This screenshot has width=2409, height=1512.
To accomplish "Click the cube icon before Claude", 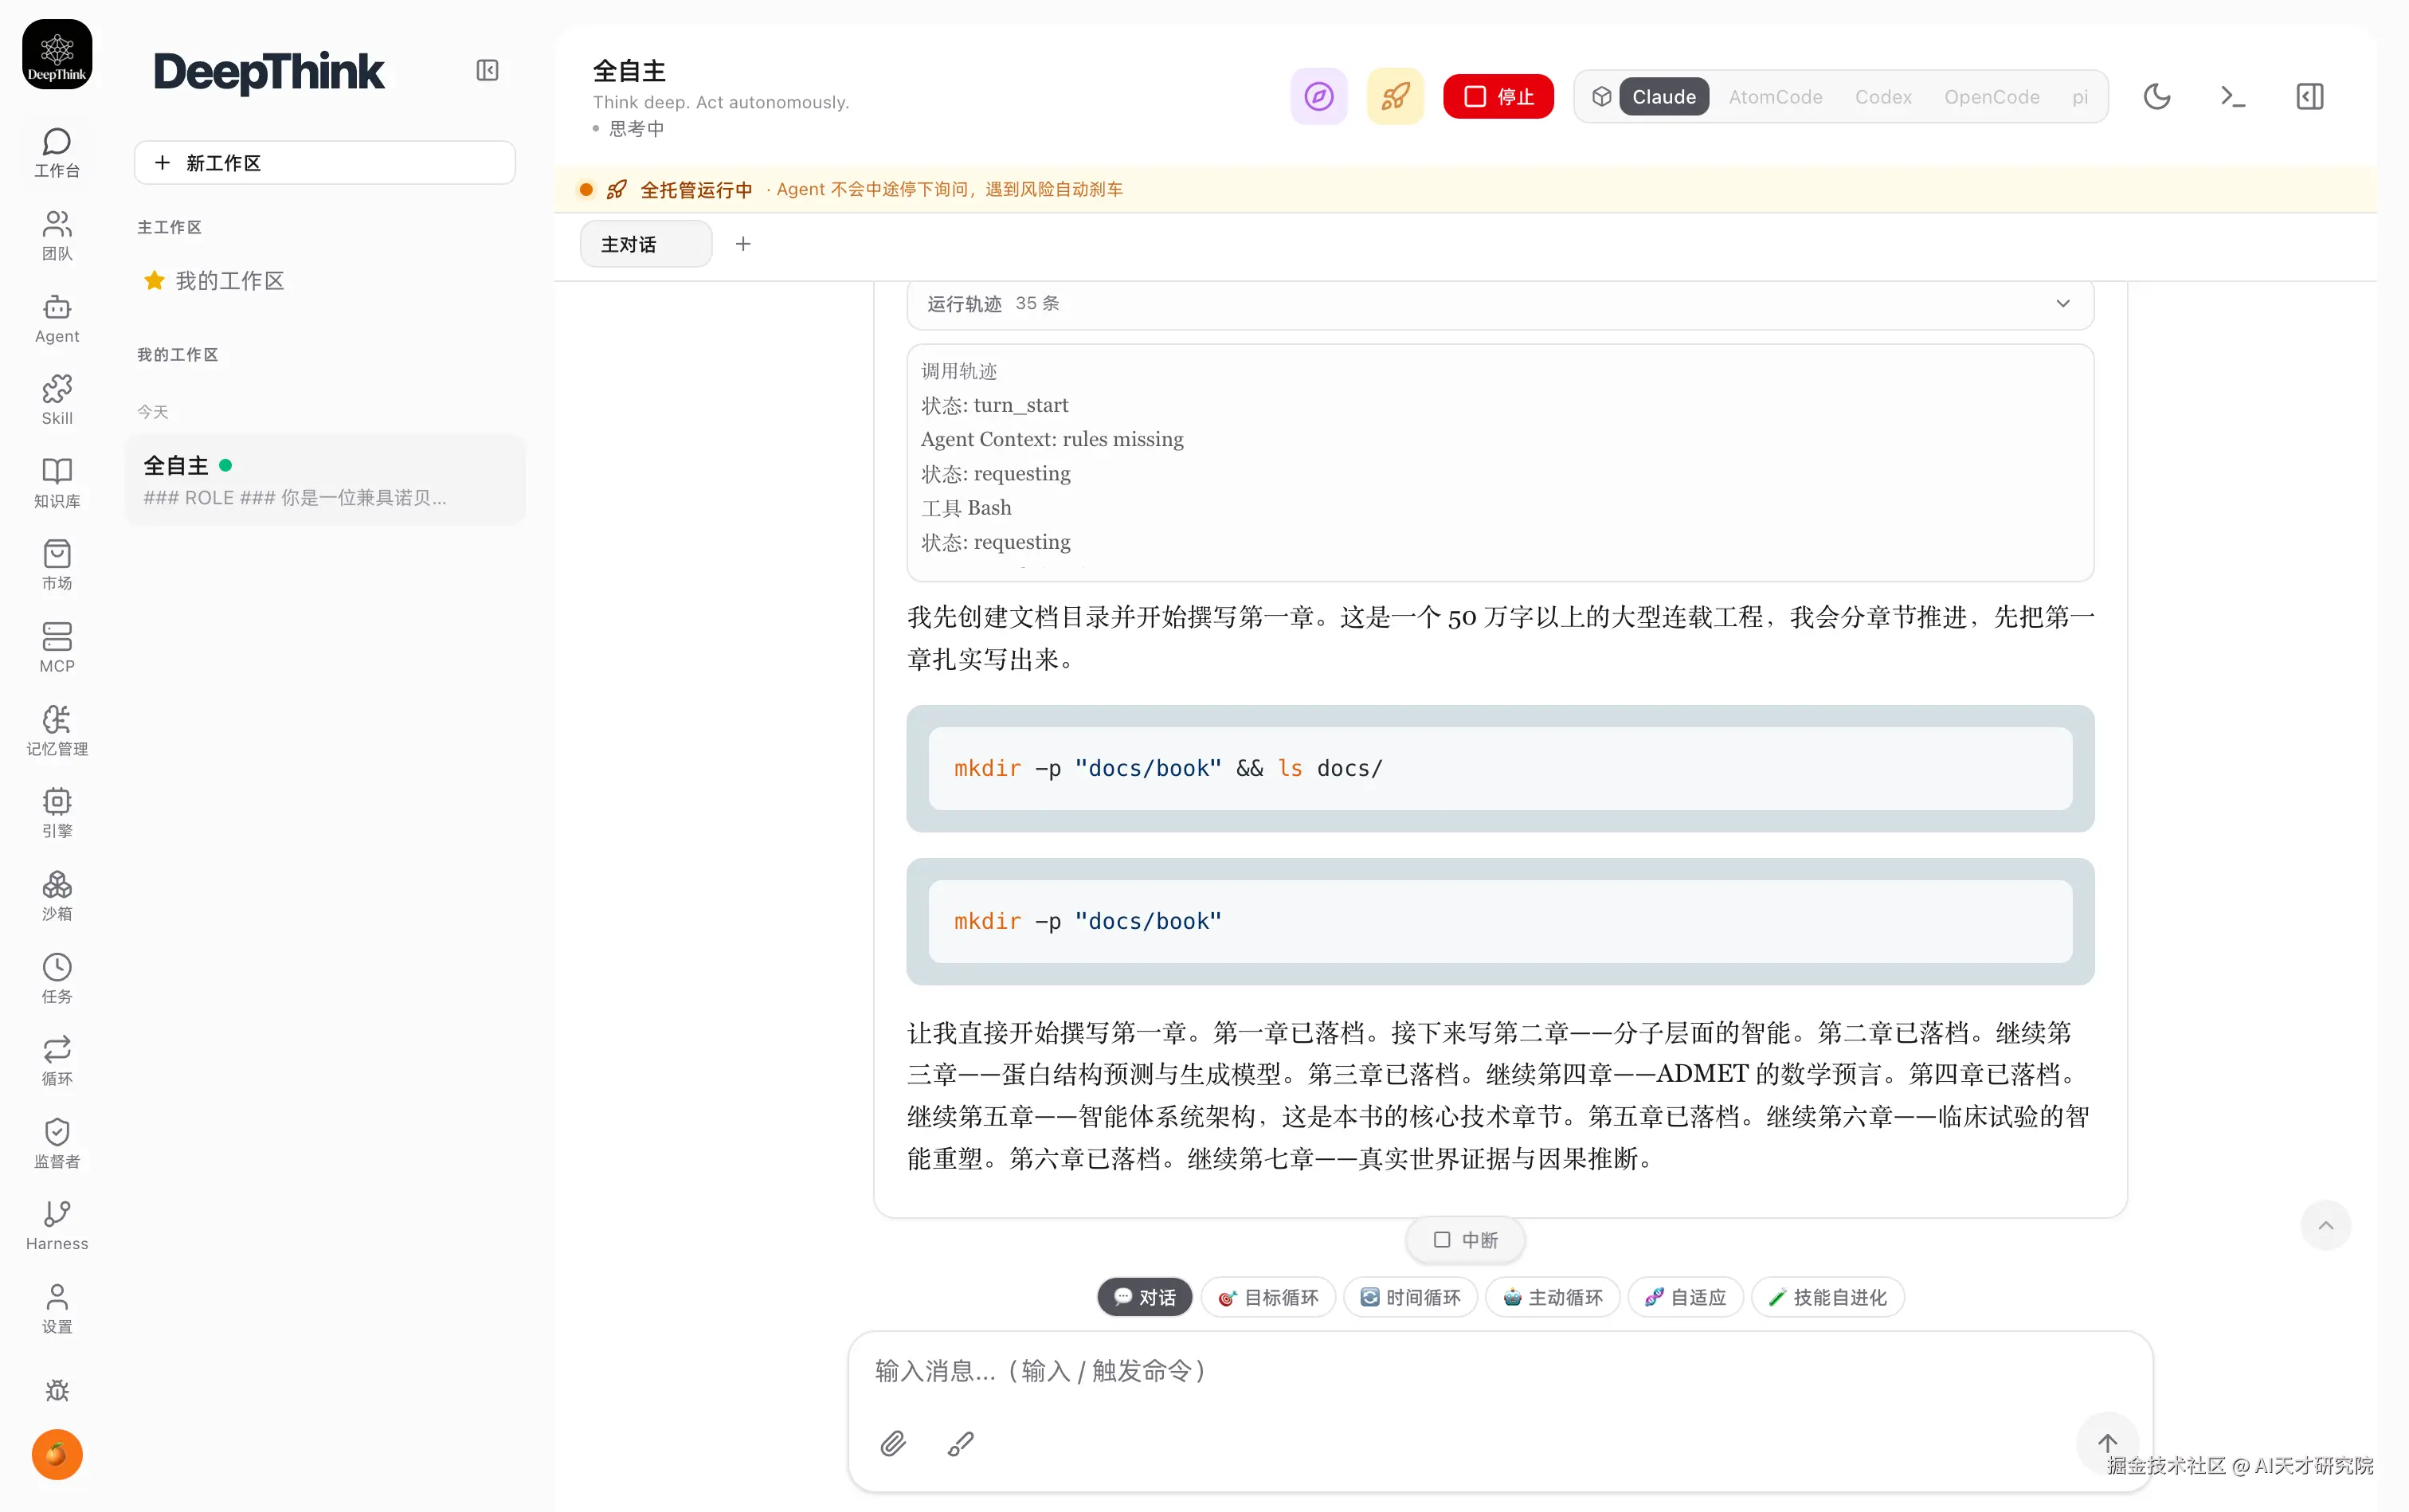I will (x=1602, y=96).
